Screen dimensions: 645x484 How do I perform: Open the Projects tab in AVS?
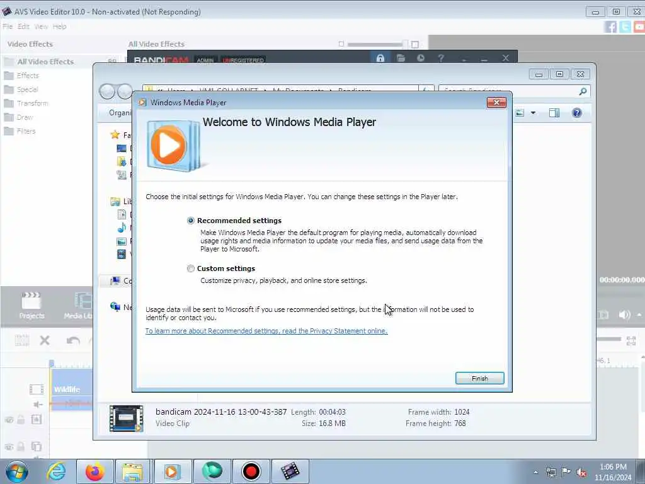point(31,306)
